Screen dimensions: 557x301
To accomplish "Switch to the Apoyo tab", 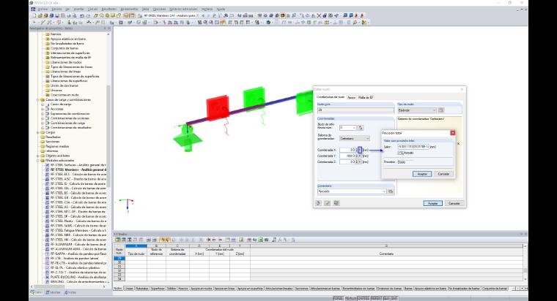I will (351, 97).
